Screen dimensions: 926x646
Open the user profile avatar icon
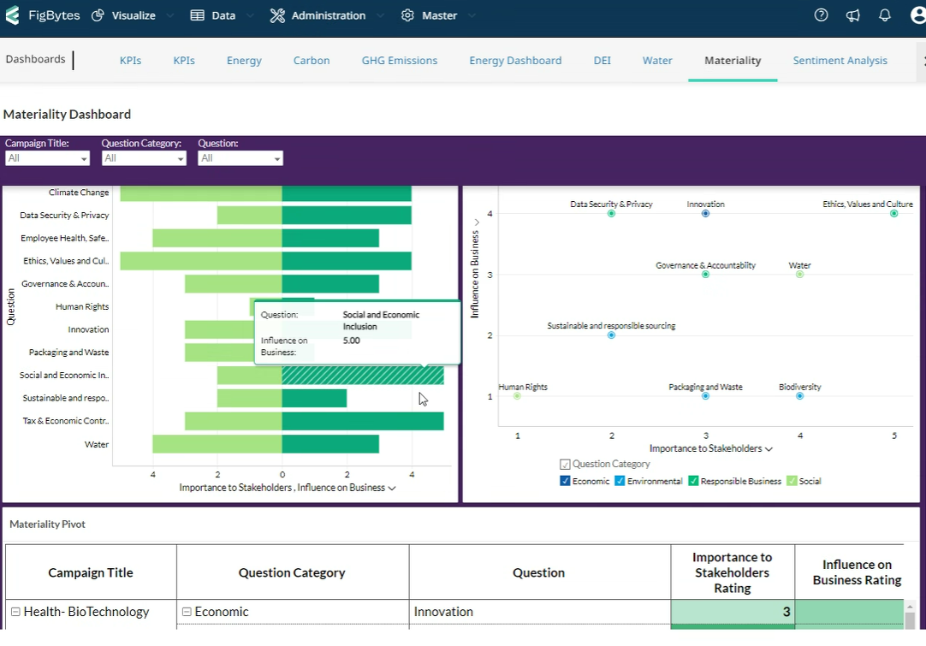[x=917, y=15]
